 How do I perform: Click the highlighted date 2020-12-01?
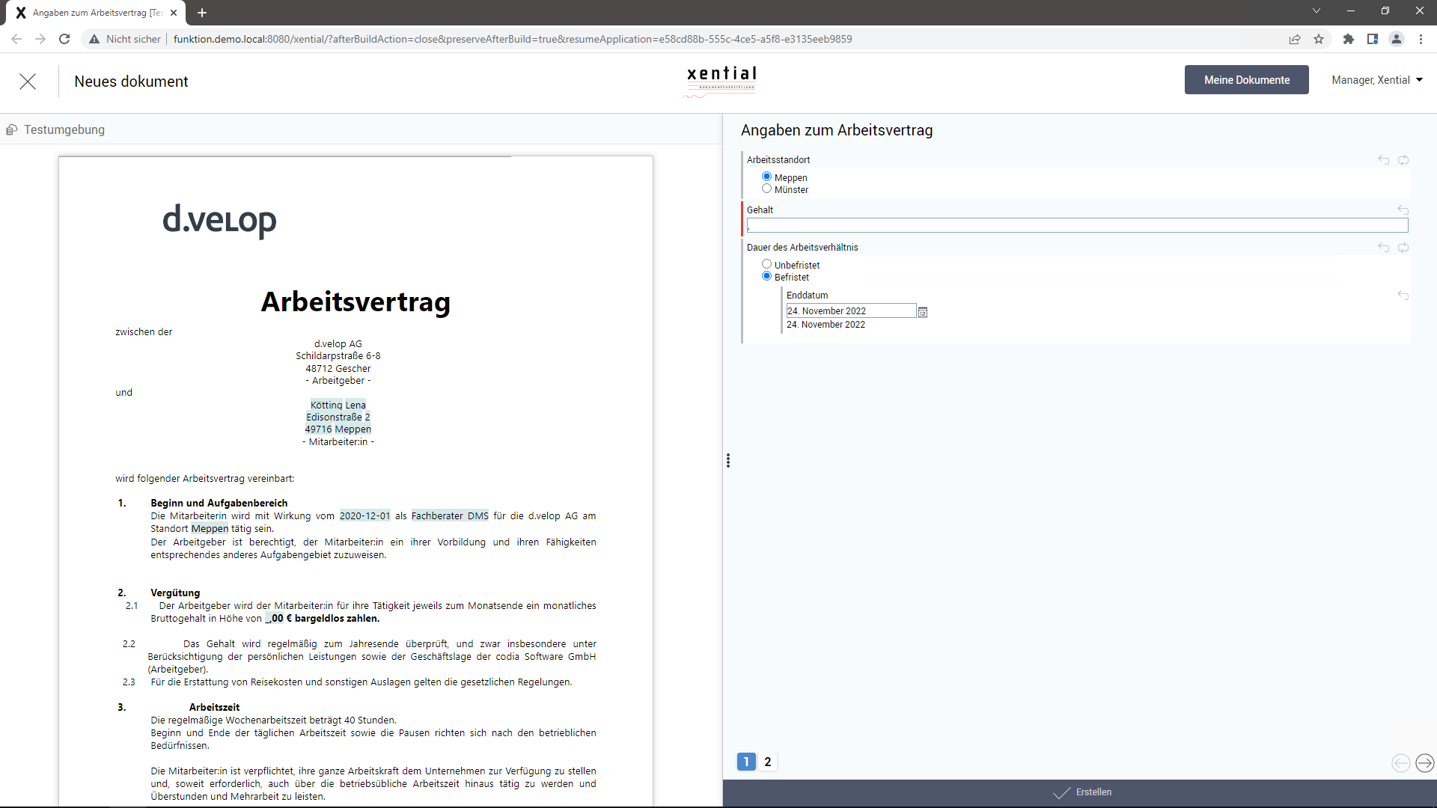(364, 516)
